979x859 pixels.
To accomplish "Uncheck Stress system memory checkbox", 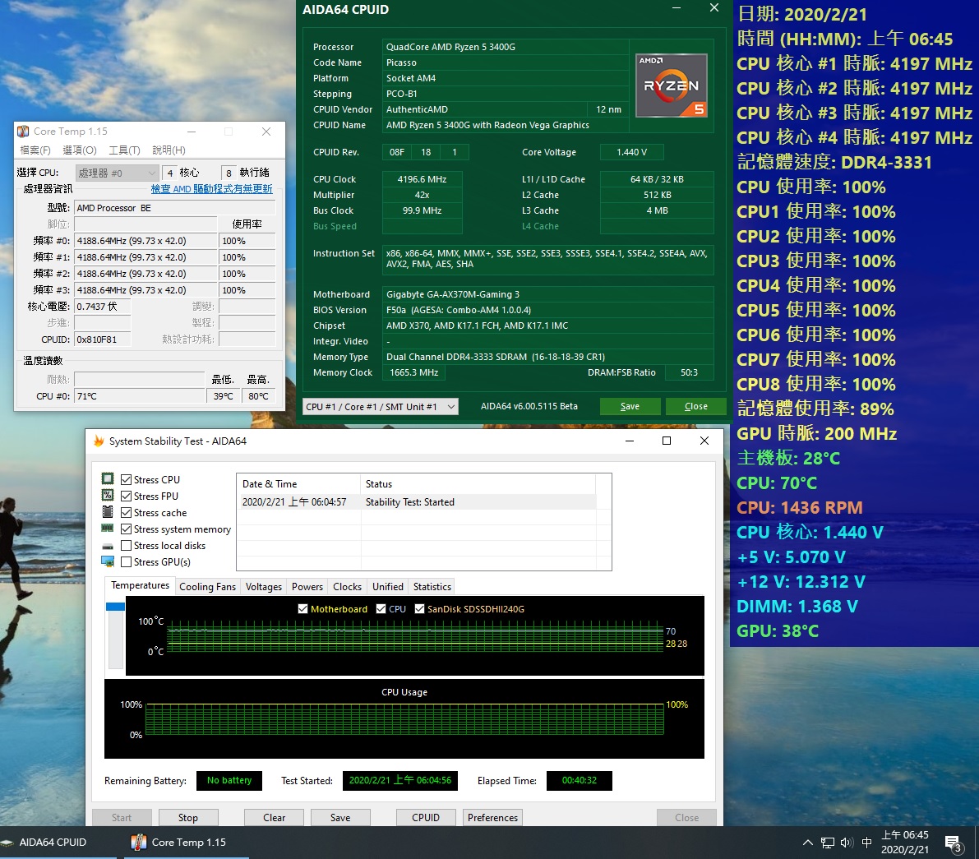I will click(x=126, y=529).
